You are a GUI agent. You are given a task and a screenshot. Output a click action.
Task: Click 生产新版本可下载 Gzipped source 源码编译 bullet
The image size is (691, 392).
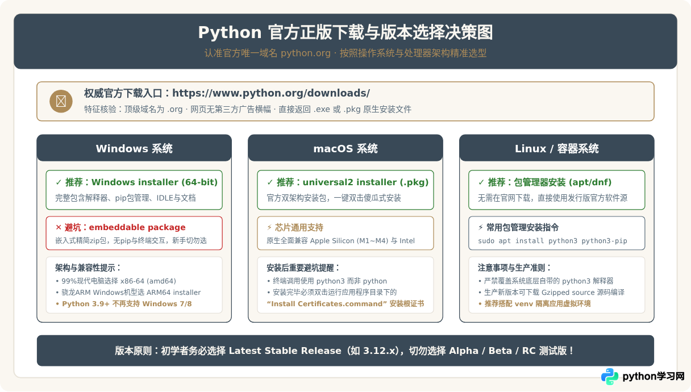click(551, 292)
